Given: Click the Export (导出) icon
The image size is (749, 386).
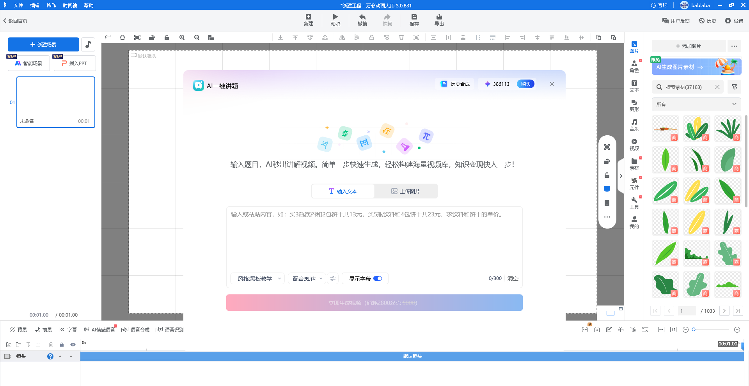Looking at the screenshot, I should 439,17.
